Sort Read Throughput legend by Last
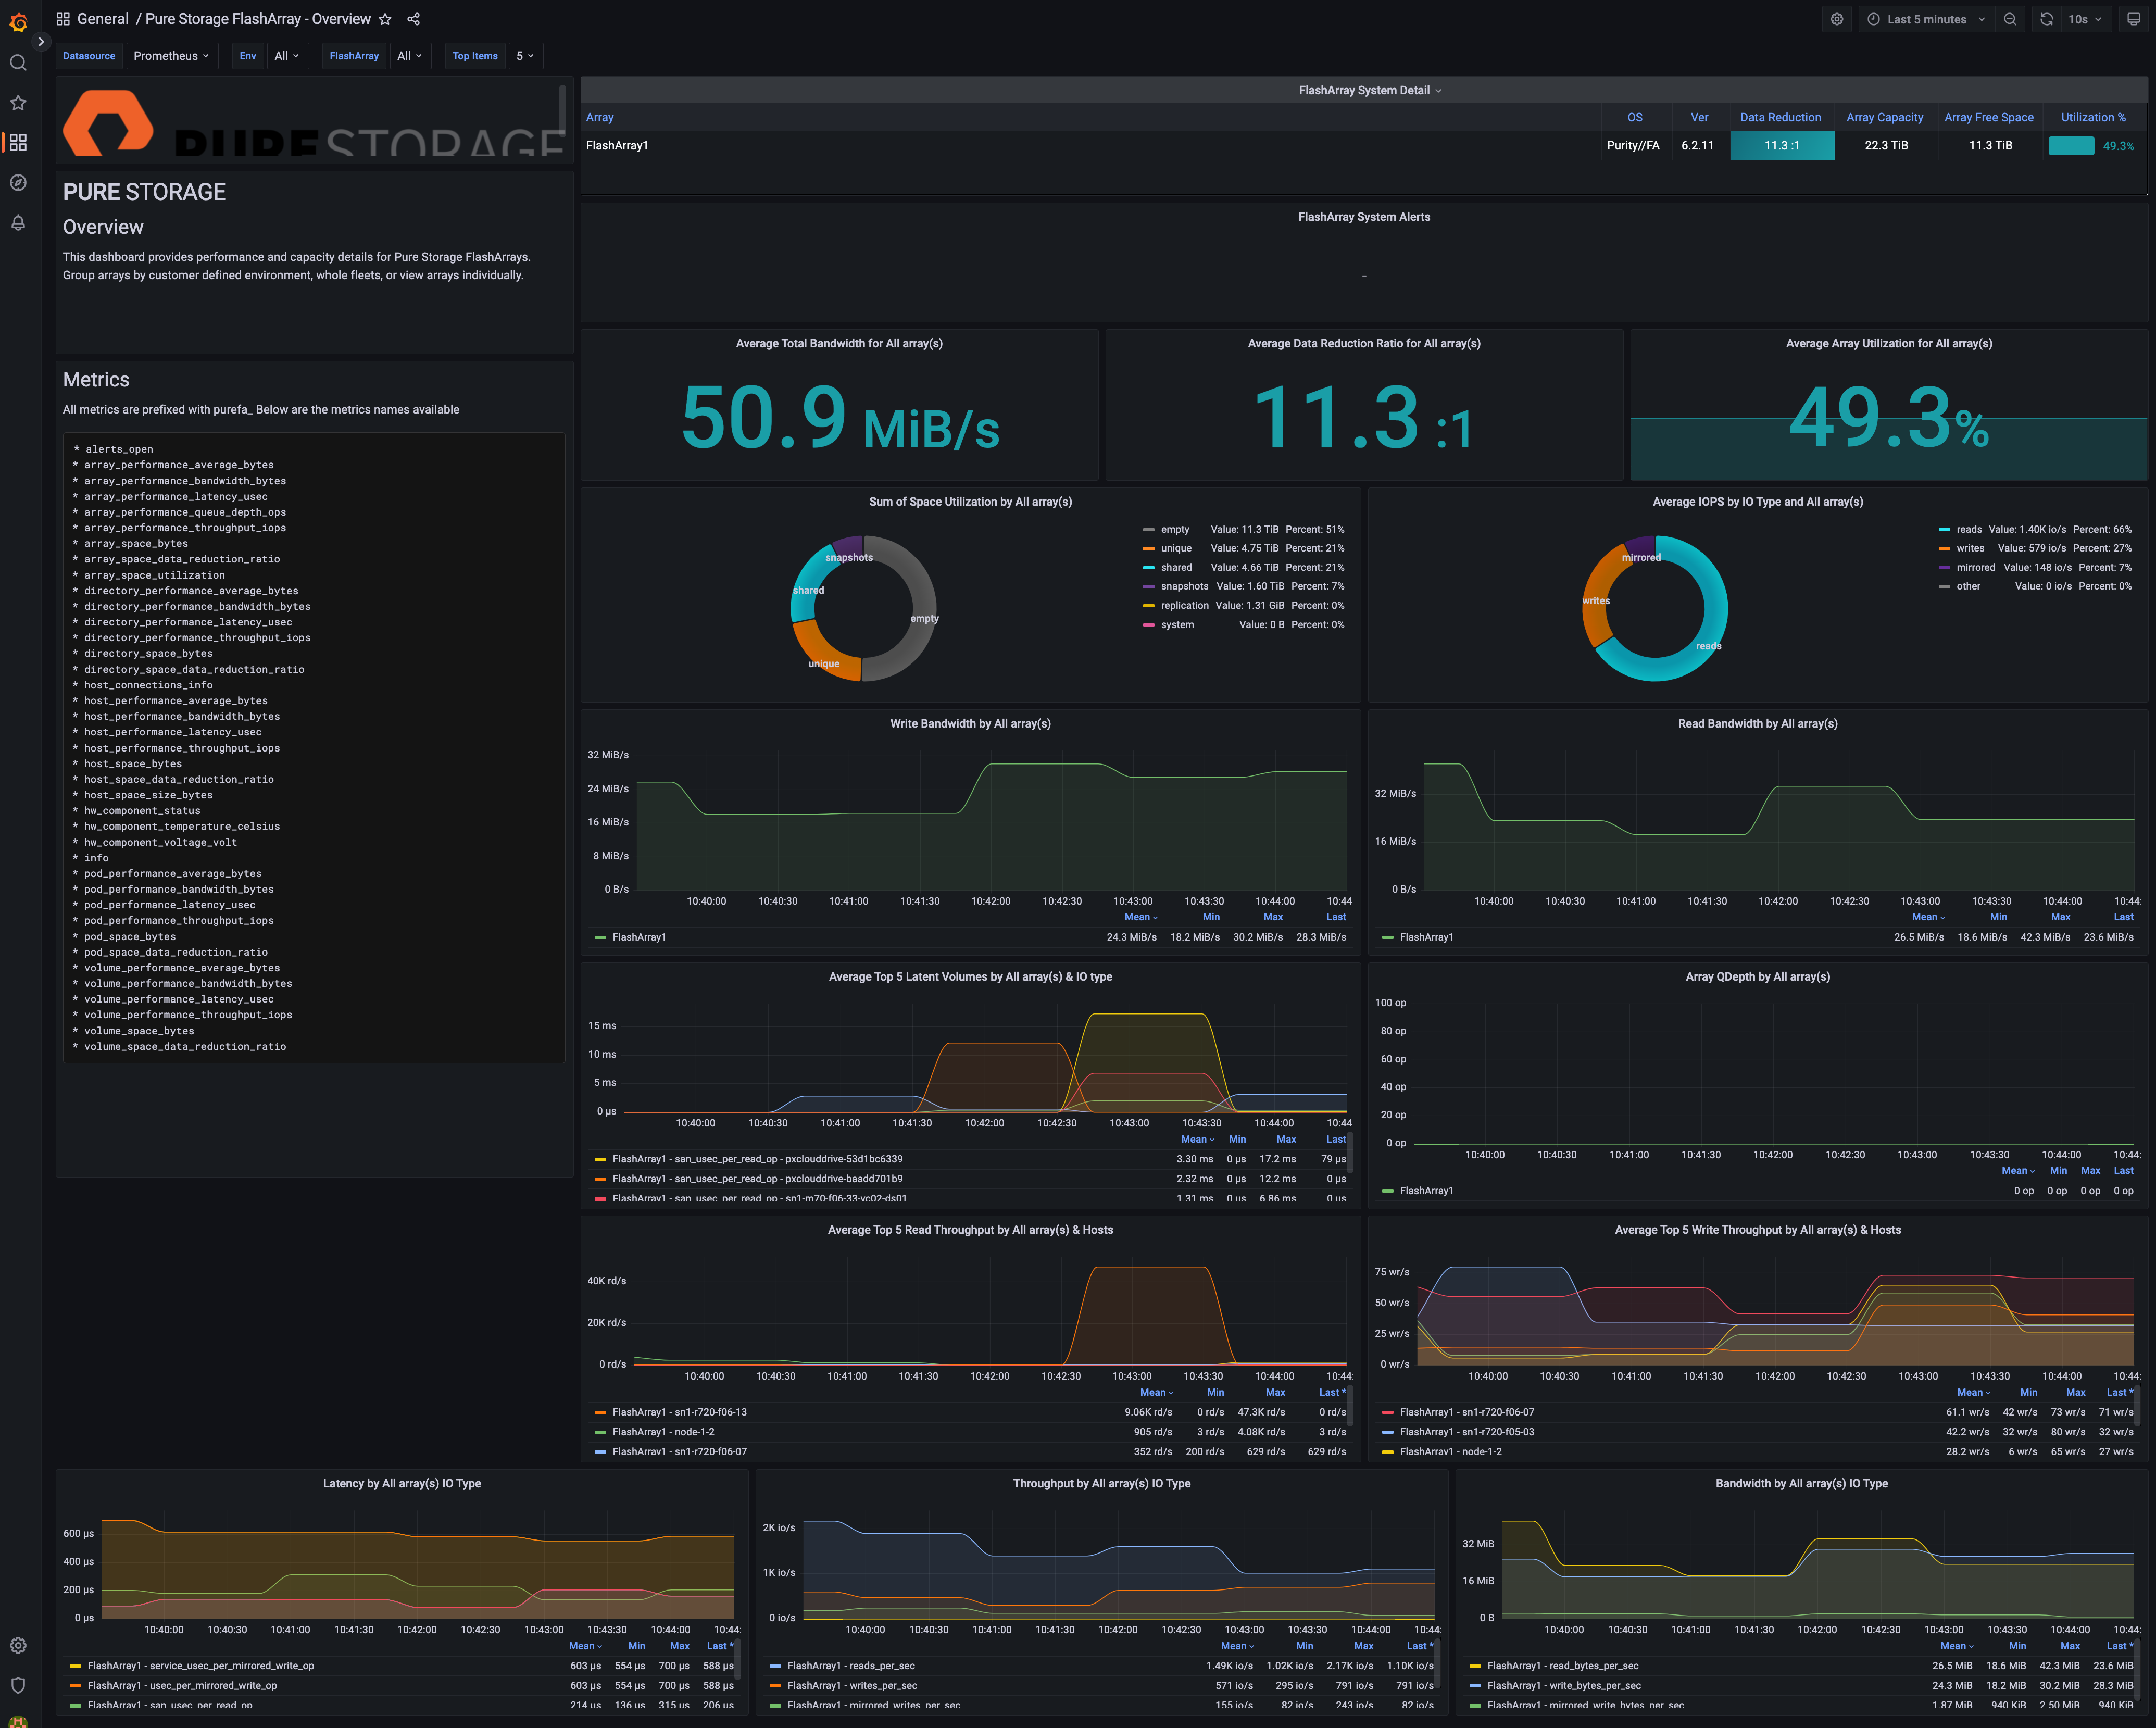 tap(1331, 1393)
